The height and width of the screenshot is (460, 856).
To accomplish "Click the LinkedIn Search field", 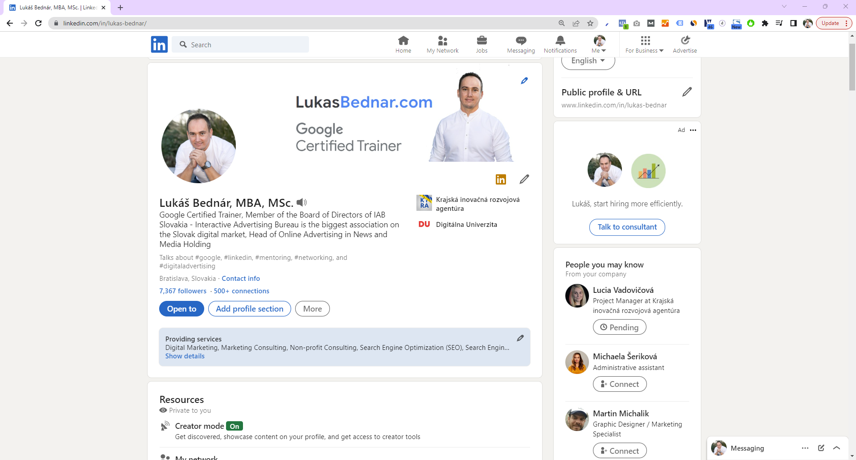I will tap(240, 45).
